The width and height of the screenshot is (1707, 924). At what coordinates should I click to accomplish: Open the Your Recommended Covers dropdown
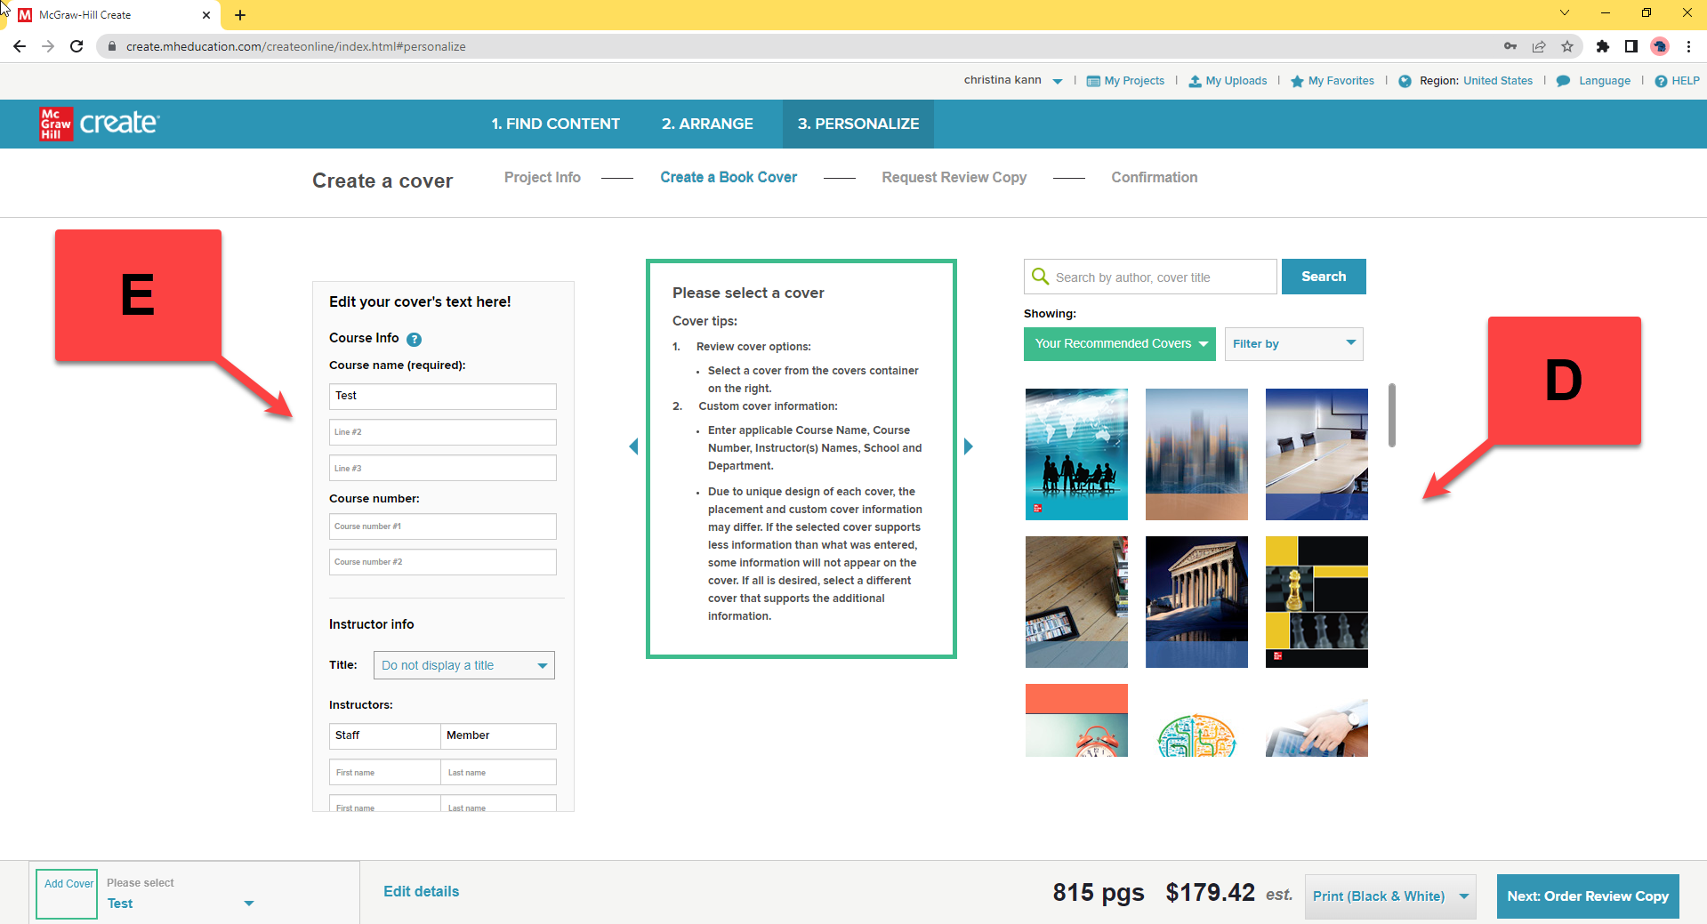1119,344
